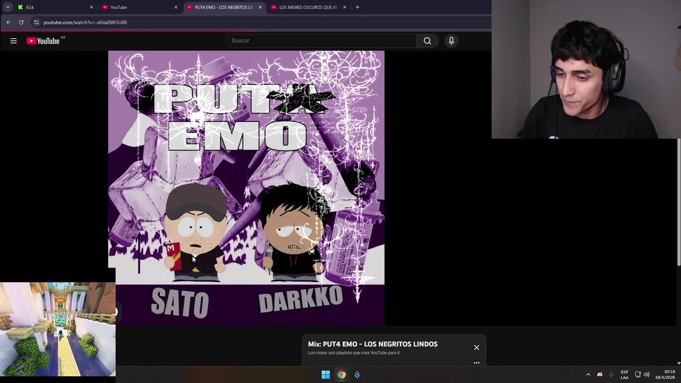Click the scrollbar down arrow
This screenshot has height=383, width=681.
click(678, 363)
